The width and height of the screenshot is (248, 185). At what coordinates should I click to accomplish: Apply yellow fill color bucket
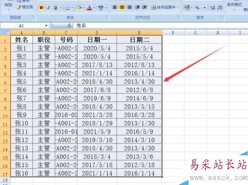79,8
